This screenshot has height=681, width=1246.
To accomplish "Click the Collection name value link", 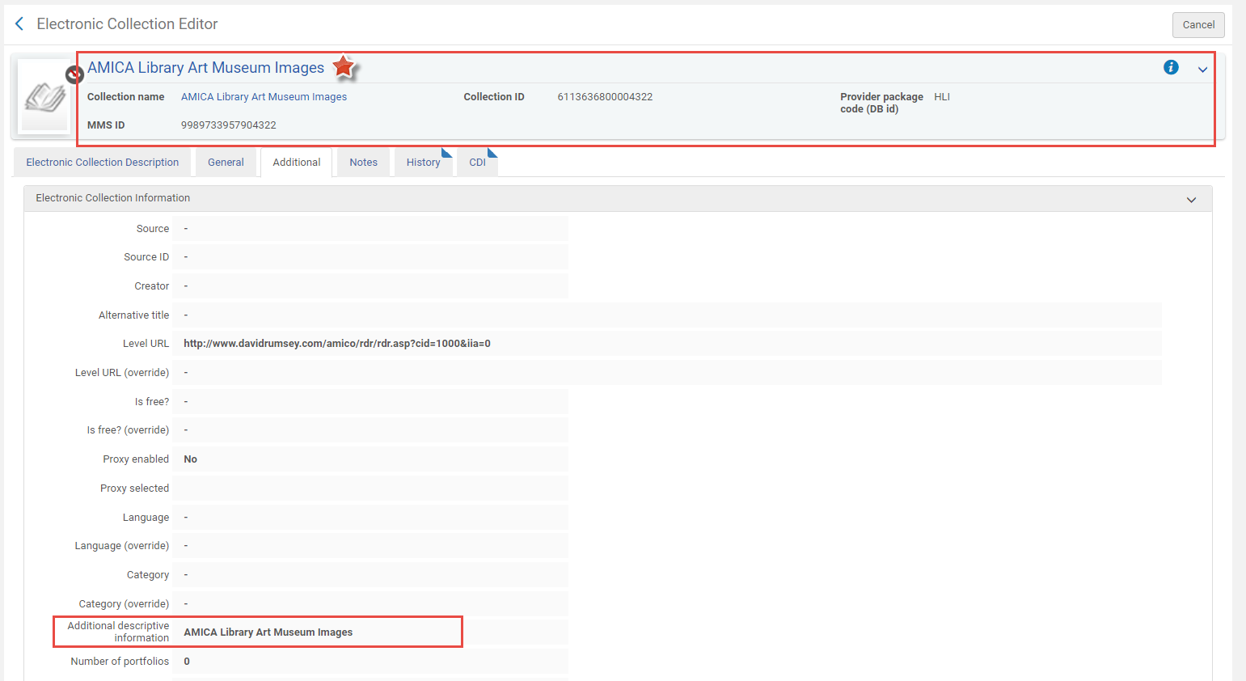I will tap(264, 97).
